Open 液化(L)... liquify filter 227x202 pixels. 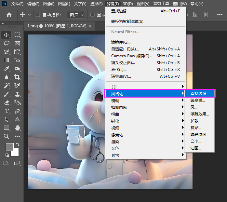click(145, 70)
